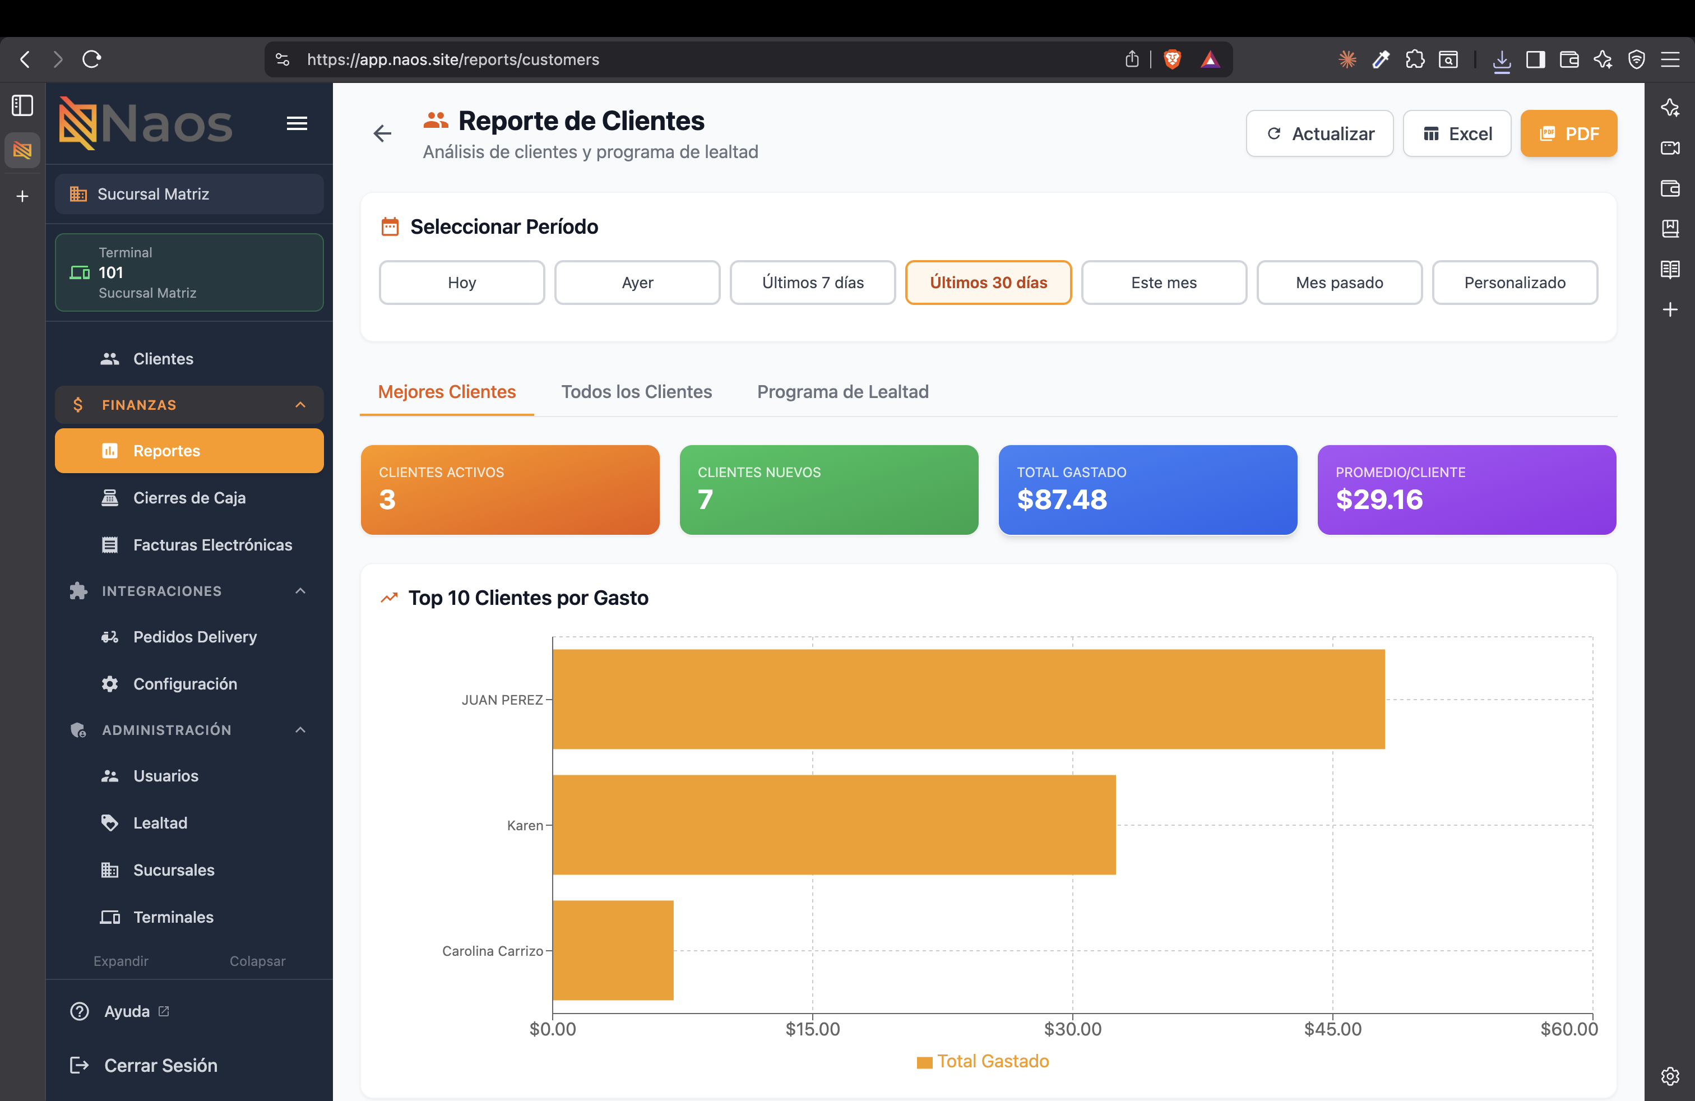Image resolution: width=1695 pixels, height=1101 pixels.
Task: Open right sidebar settings gear icon
Action: (x=1669, y=1076)
